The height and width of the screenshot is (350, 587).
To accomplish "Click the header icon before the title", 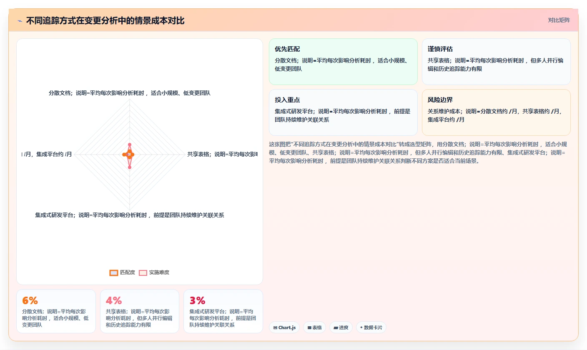I will [20, 21].
